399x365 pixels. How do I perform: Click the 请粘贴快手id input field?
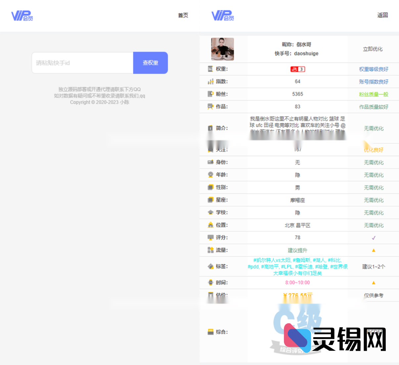(x=82, y=63)
